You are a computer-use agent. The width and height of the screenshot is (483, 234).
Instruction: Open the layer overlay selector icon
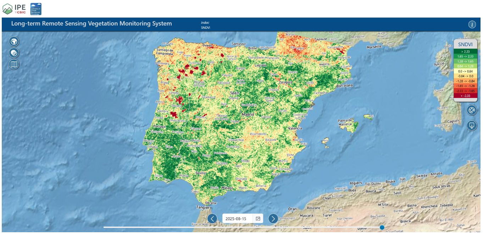pos(14,53)
